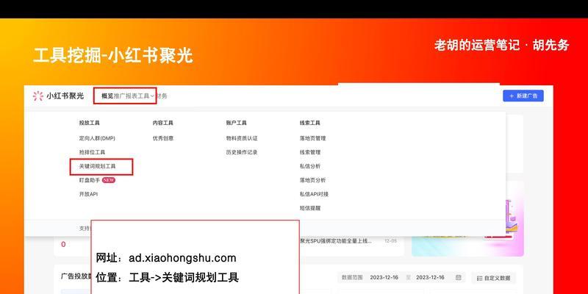
Task: Select 关键词规划工具 menu entry
Action: [97, 166]
